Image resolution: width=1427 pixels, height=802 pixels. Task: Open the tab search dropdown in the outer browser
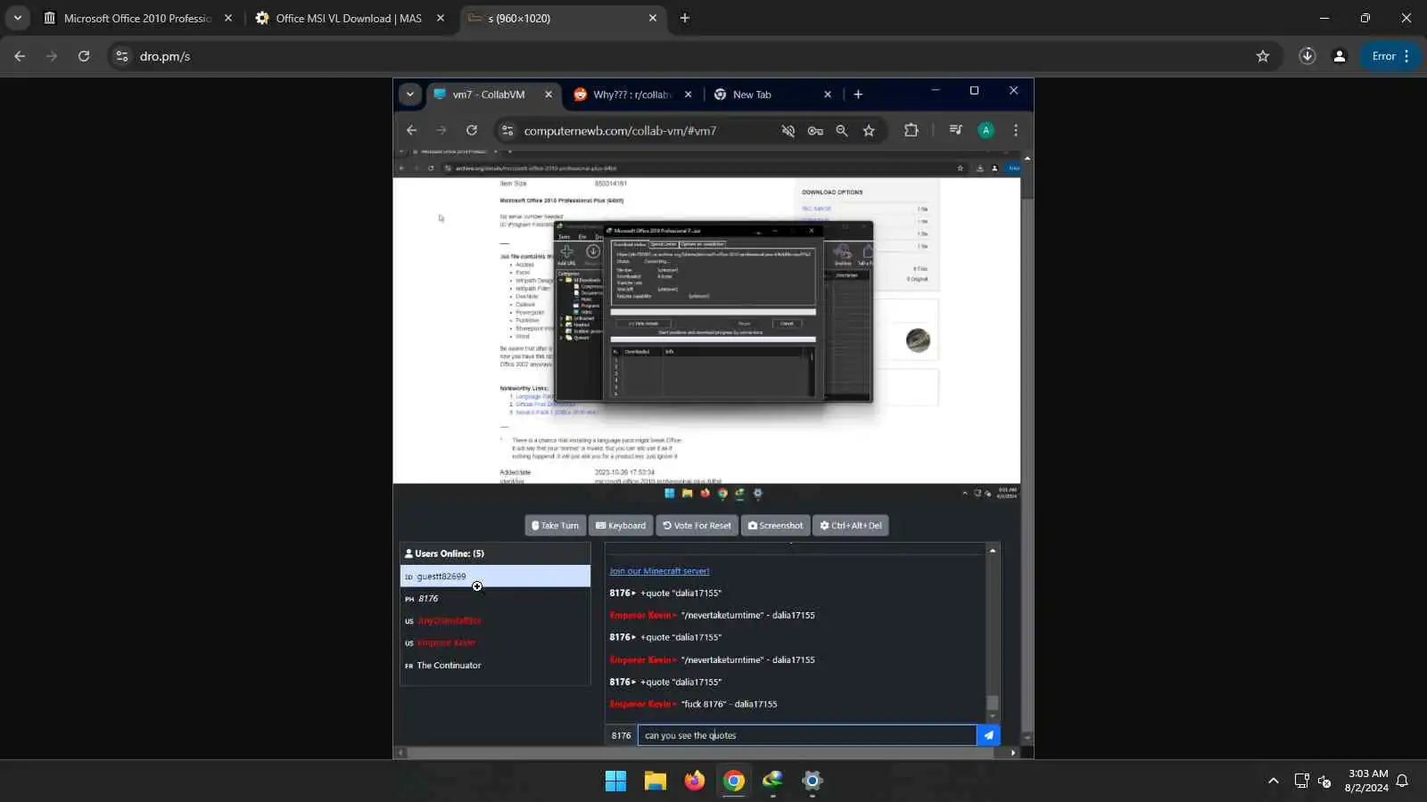tap(18, 18)
